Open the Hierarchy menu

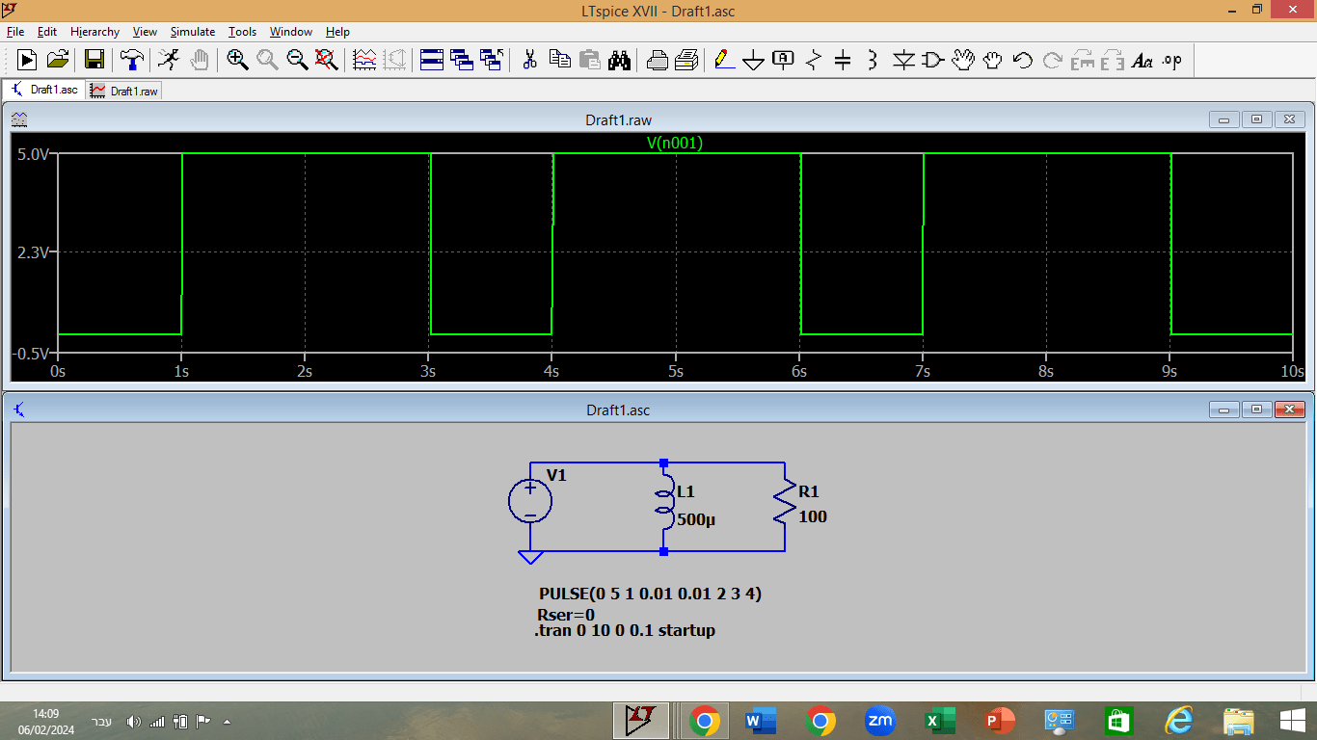pyautogui.click(x=94, y=31)
